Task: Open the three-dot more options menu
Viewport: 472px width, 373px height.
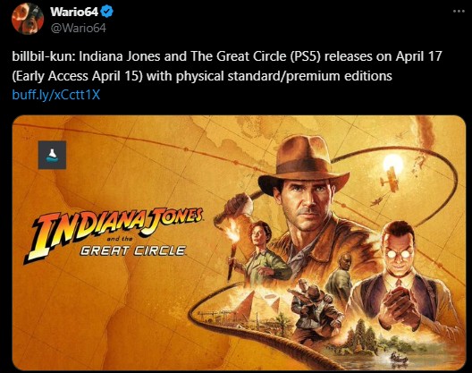Action: pos(459,12)
